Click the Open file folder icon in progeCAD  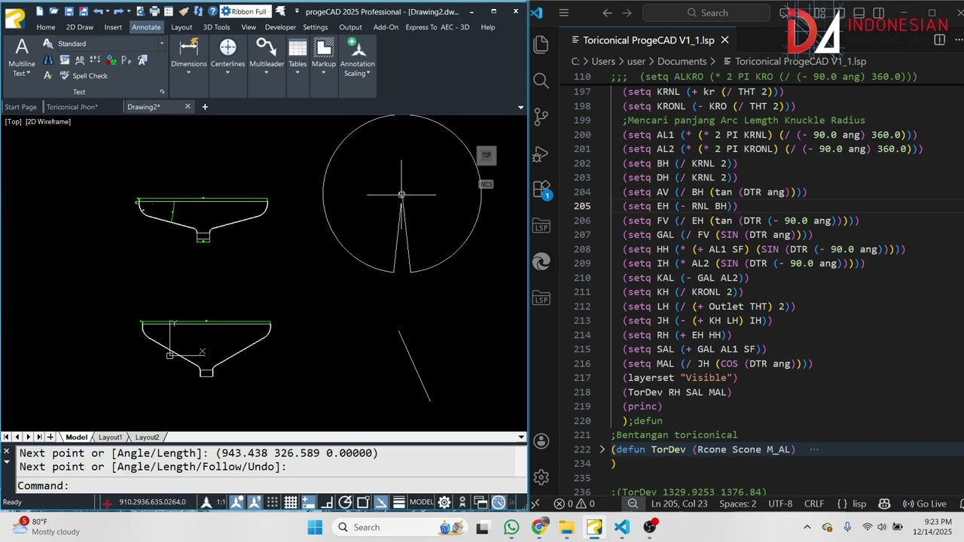pyautogui.click(x=54, y=11)
